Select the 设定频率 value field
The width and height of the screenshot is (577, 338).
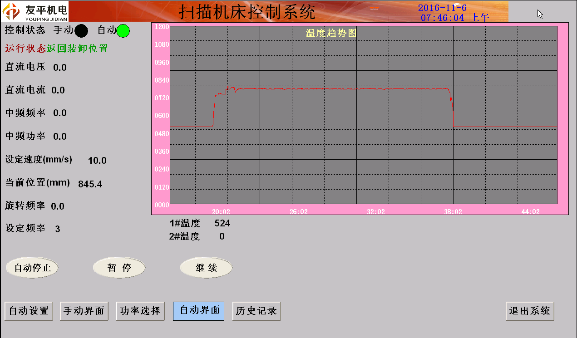point(58,229)
